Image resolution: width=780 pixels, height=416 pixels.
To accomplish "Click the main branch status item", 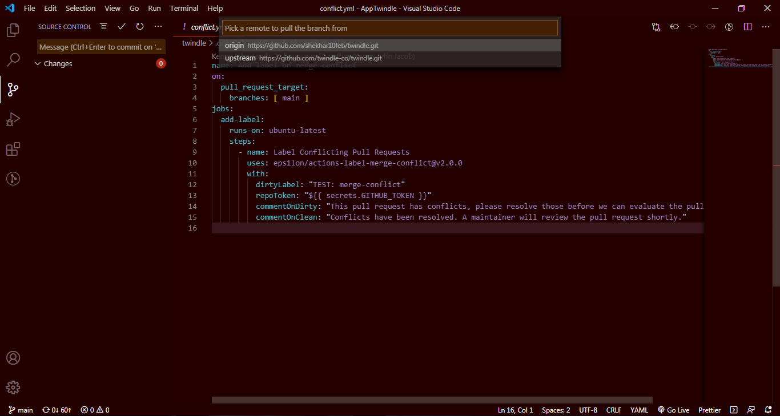I will pyautogui.click(x=21, y=410).
